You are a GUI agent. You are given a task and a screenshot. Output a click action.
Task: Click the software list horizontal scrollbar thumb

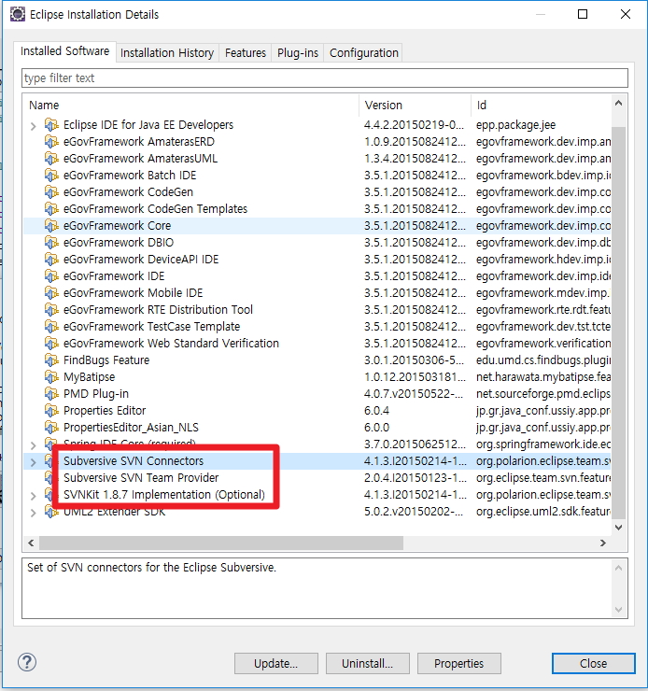click(221, 543)
